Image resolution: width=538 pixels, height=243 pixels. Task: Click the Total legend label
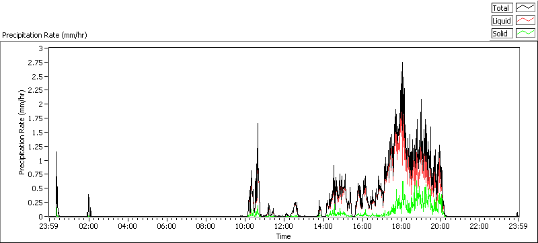point(502,8)
